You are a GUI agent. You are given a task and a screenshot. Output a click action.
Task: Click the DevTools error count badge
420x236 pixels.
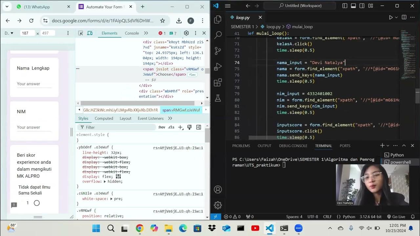click(162, 33)
